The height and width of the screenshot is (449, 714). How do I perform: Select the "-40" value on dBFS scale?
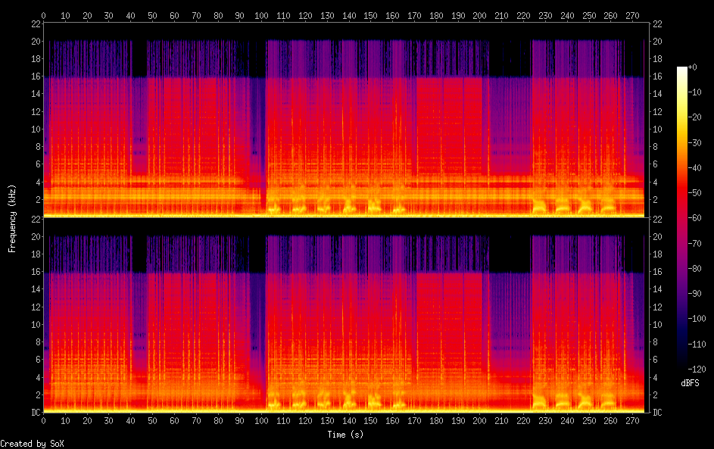coord(695,167)
